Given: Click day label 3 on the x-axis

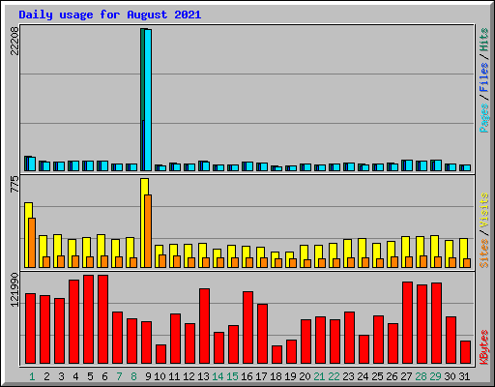Looking at the screenshot, I should pyautogui.click(x=61, y=376).
